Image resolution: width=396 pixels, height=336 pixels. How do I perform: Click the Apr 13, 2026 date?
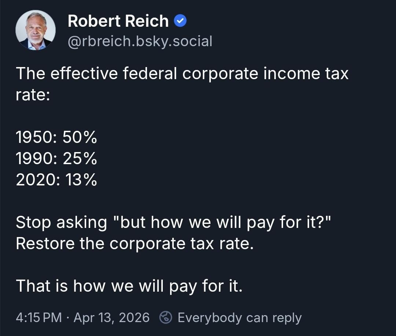(111, 317)
